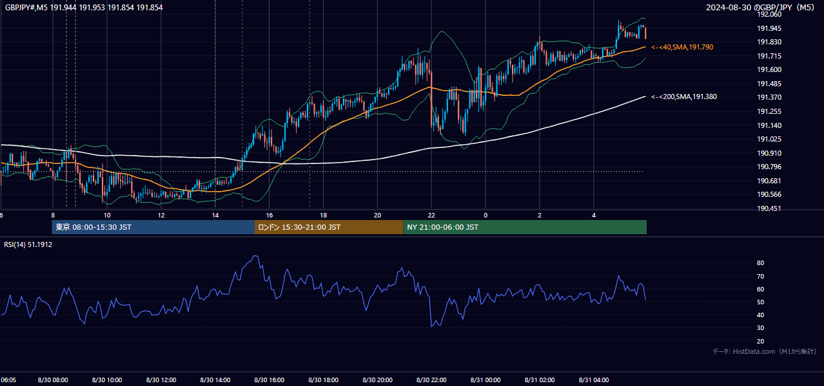Click the 8/30 18:00 time label
This screenshot has width=824, height=386.
coord(324,380)
